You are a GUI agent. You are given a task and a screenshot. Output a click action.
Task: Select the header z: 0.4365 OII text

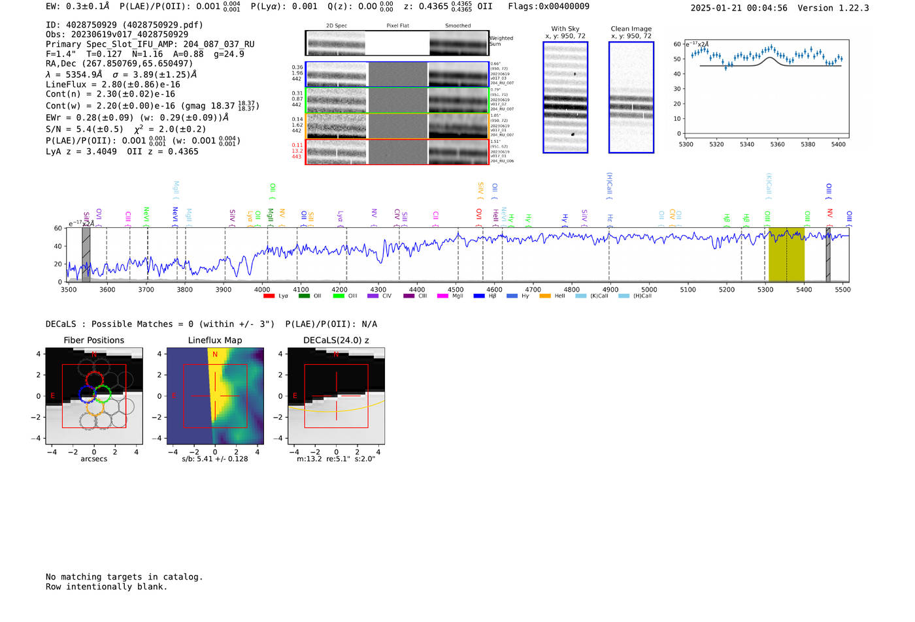[448, 7]
